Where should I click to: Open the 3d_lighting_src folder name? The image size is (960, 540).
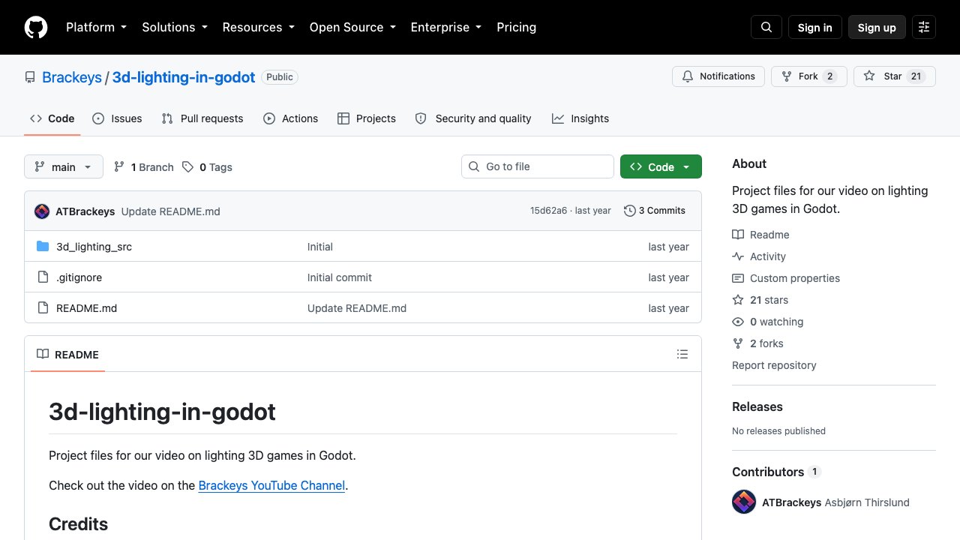[94, 247]
